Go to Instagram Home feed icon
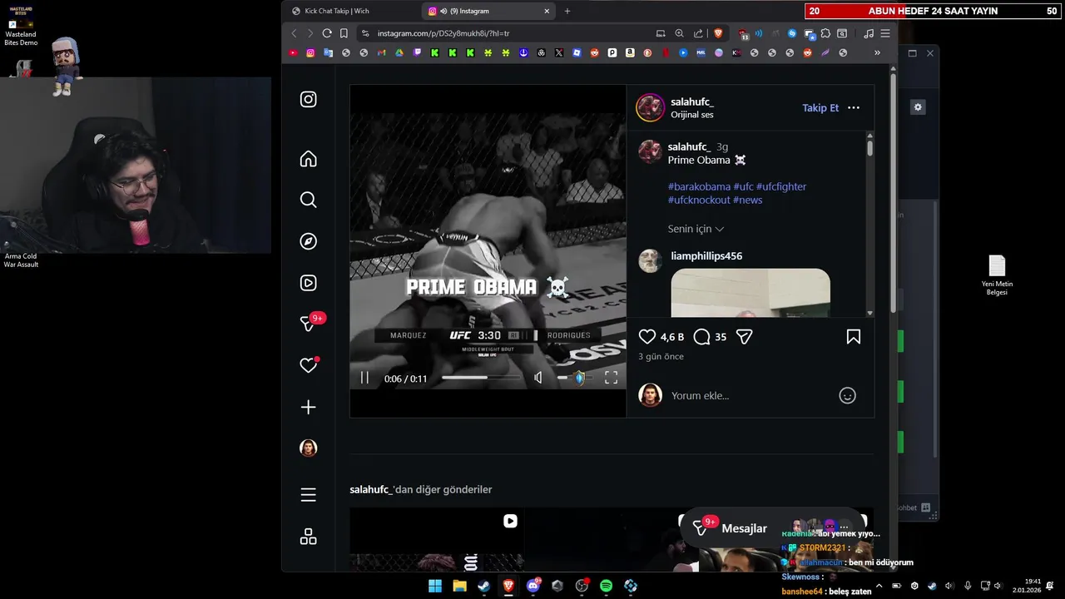Image resolution: width=1065 pixels, height=599 pixels. tap(309, 159)
